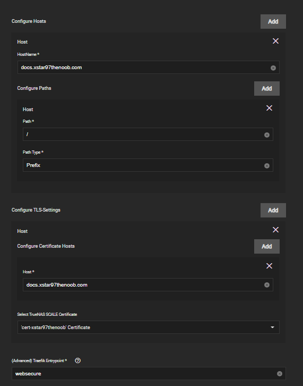Add a new certificate host
This screenshot has height=386, width=303.
266,246
